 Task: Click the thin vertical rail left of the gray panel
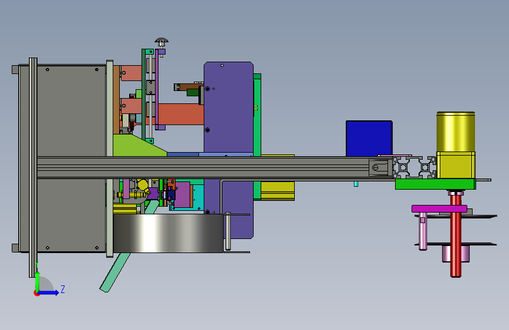pos(33,167)
